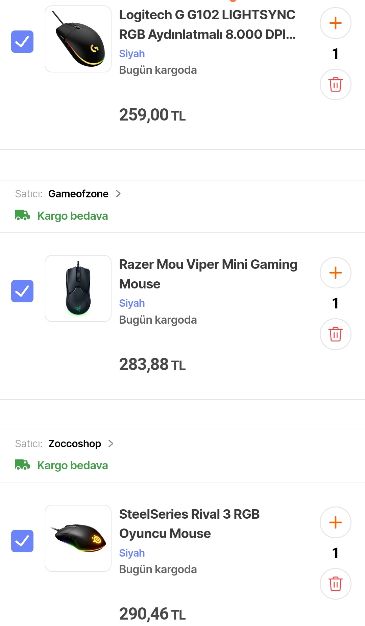The height and width of the screenshot is (626, 365).
Task: Uncheck the Logitech G102 item checkbox
Action: coord(22,42)
